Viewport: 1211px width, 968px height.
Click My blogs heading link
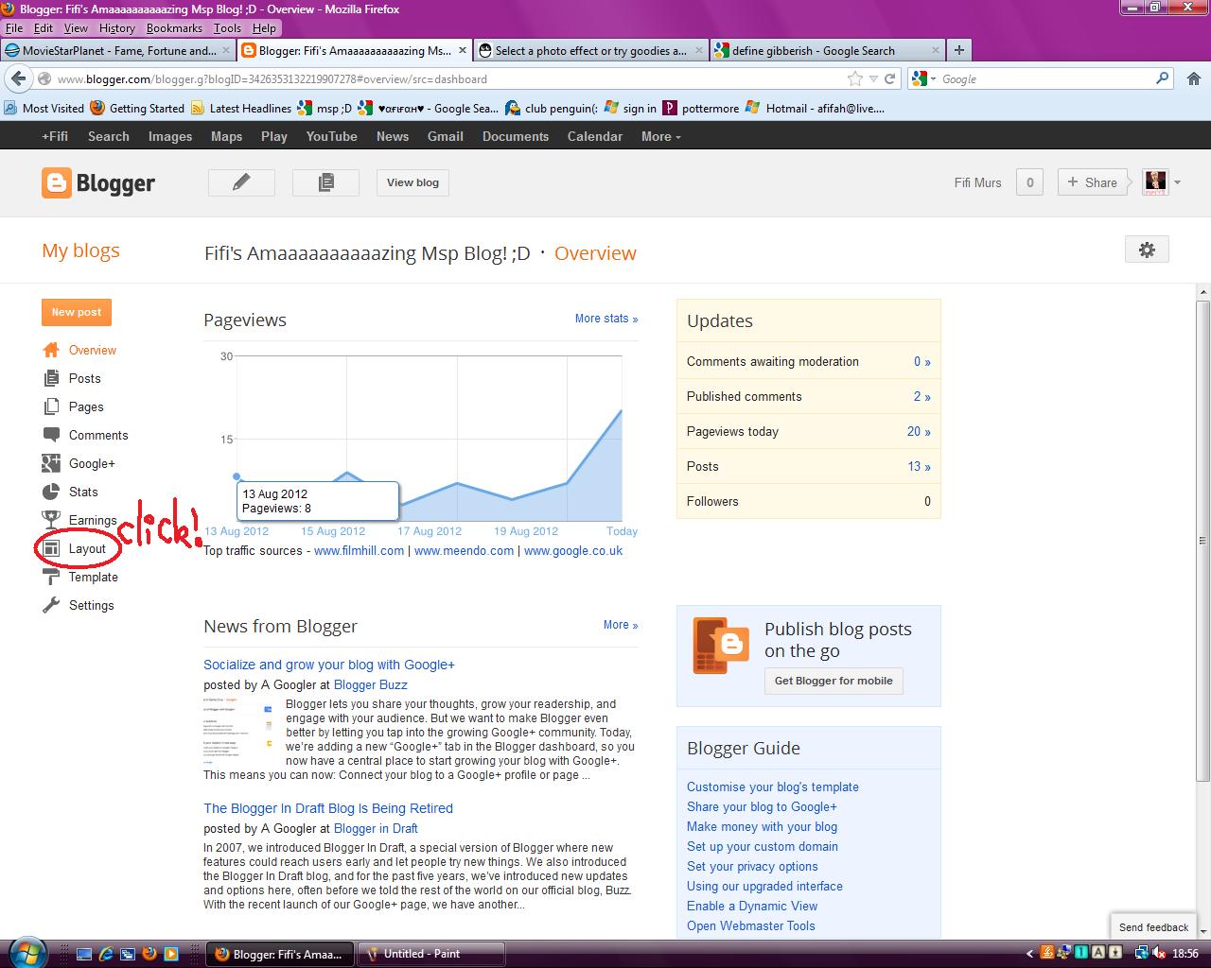80,251
